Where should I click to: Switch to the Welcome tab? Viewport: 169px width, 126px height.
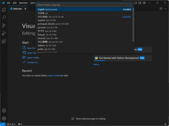[x=17, y=9]
